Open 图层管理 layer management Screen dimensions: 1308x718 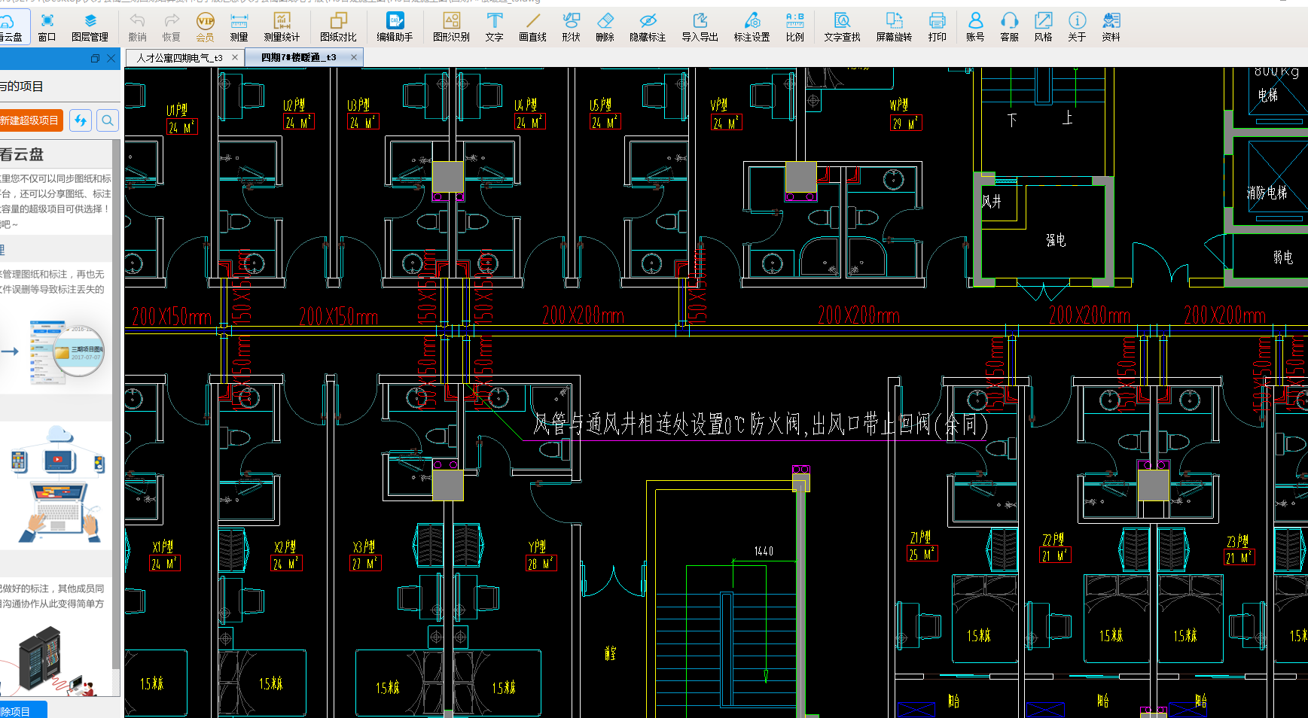tap(90, 26)
